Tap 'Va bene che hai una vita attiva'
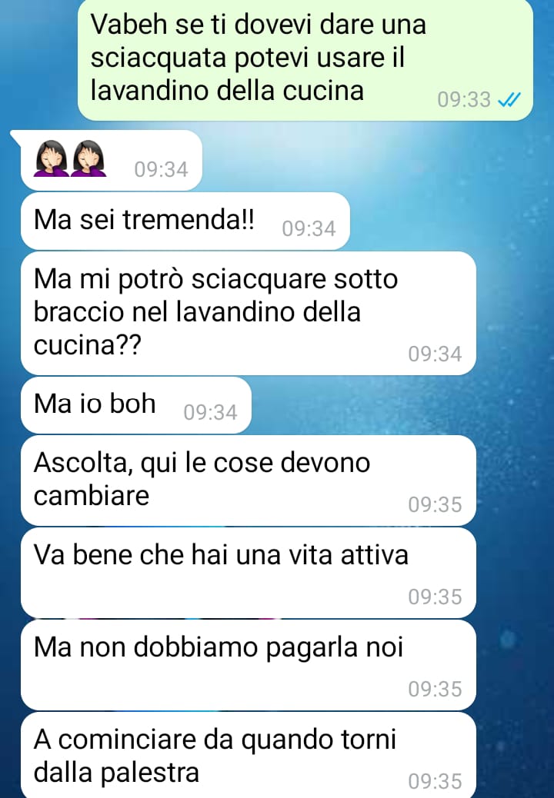This screenshot has height=798, width=554. (x=249, y=573)
